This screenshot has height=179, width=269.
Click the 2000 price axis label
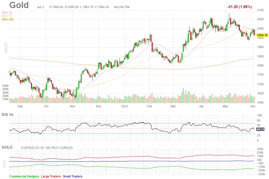tap(260, 29)
